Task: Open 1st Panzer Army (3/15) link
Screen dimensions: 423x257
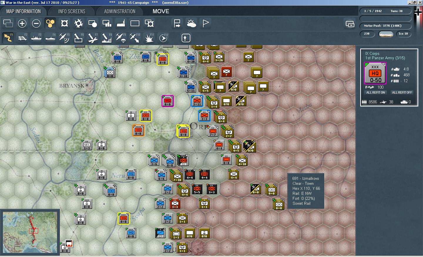Action: pos(385,58)
